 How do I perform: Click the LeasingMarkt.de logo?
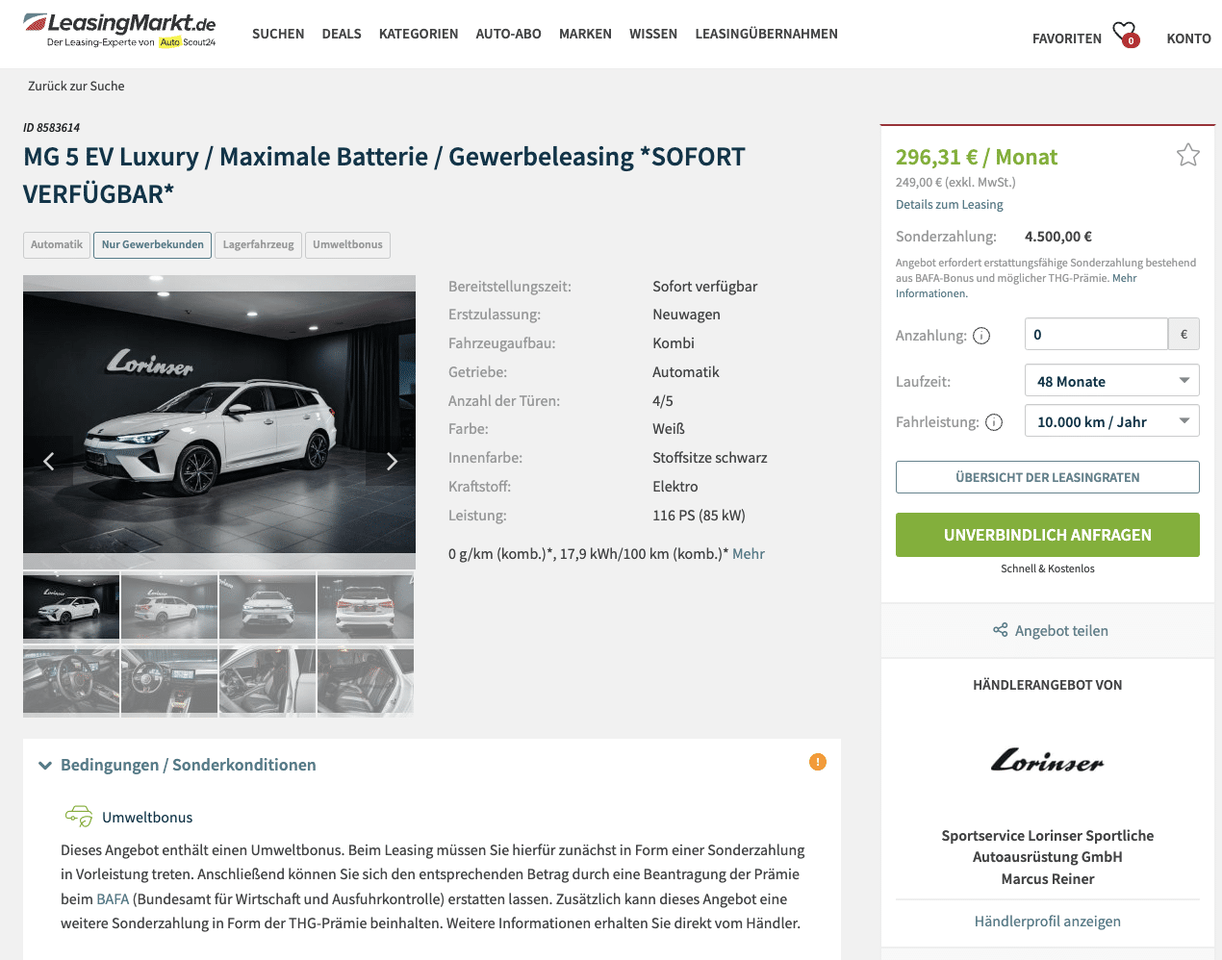[x=119, y=30]
